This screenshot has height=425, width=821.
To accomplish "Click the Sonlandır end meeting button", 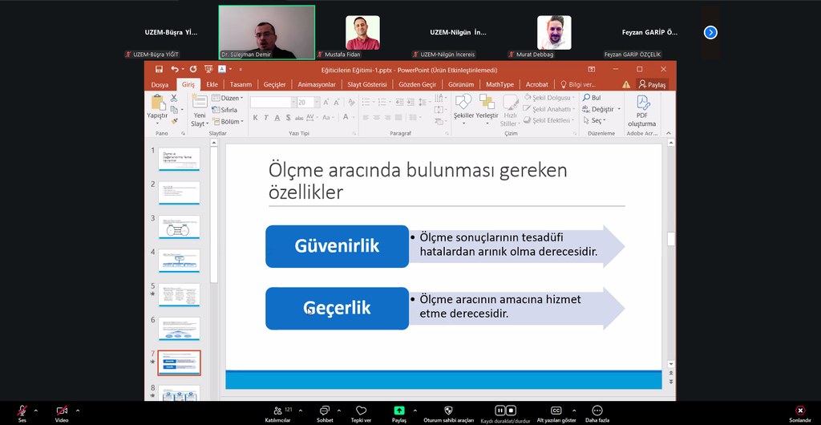I will pos(799,411).
